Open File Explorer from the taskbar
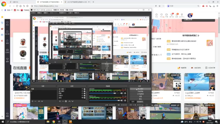This screenshot has width=220, height=124. point(48,122)
